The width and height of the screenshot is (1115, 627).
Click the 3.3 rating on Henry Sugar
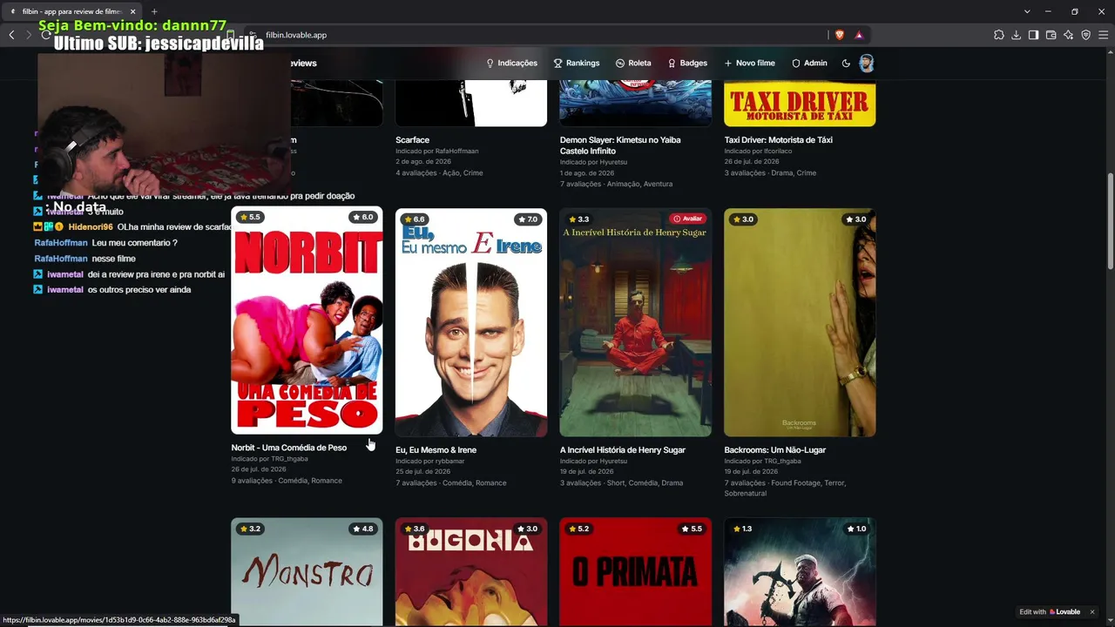[578, 219]
